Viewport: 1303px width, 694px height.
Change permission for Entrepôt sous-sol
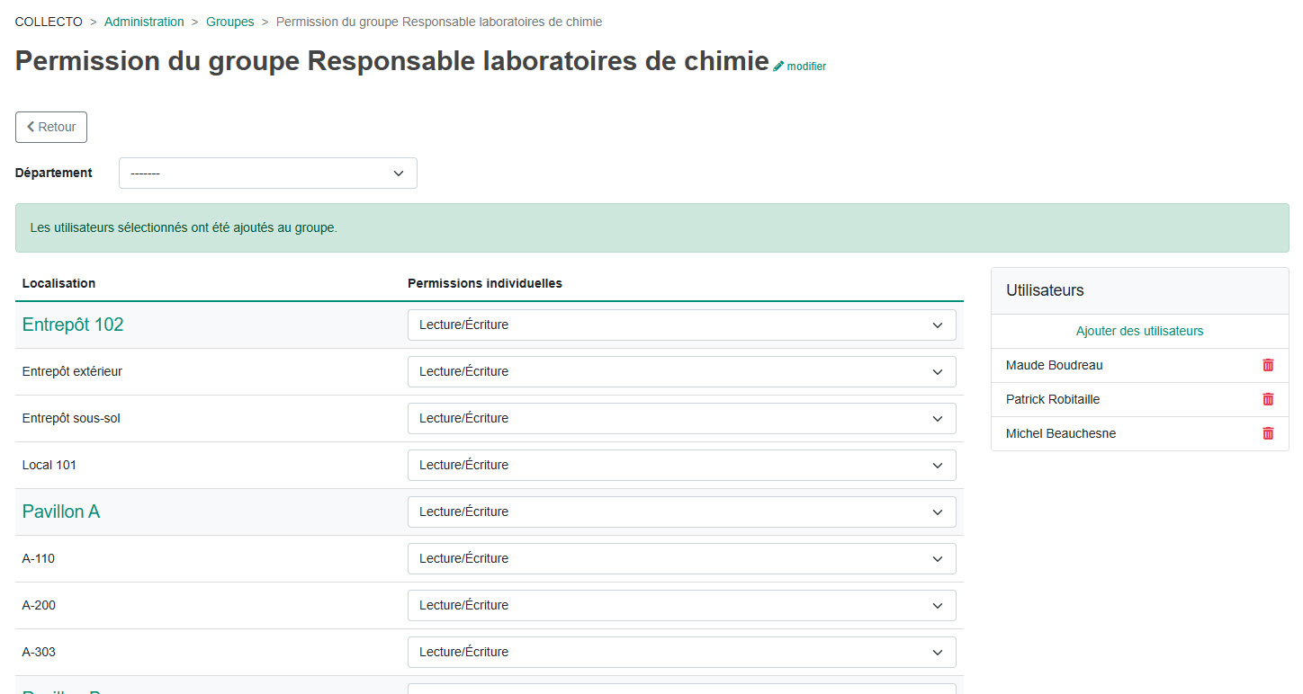(681, 419)
